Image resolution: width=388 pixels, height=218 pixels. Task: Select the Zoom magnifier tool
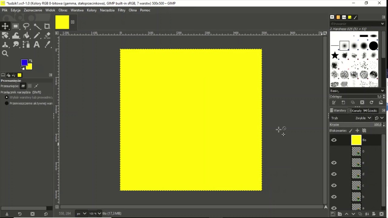click(5, 54)
